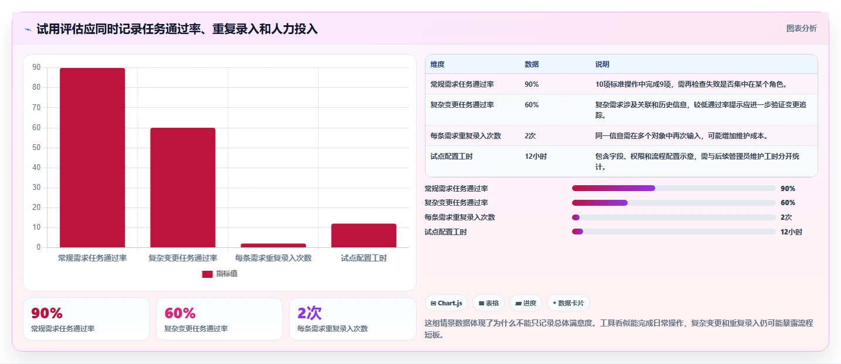Click the 60% value in the table
This screenshot has height=364, width=841.
[x=532, y=105]
